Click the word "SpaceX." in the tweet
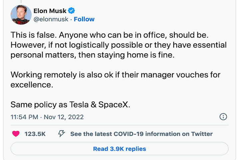Viewport: 240px width, 160px height. pyautogui.click(x=114, y=104)
